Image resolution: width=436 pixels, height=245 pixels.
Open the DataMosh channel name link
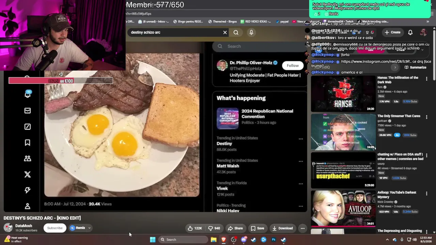(24, 226)
